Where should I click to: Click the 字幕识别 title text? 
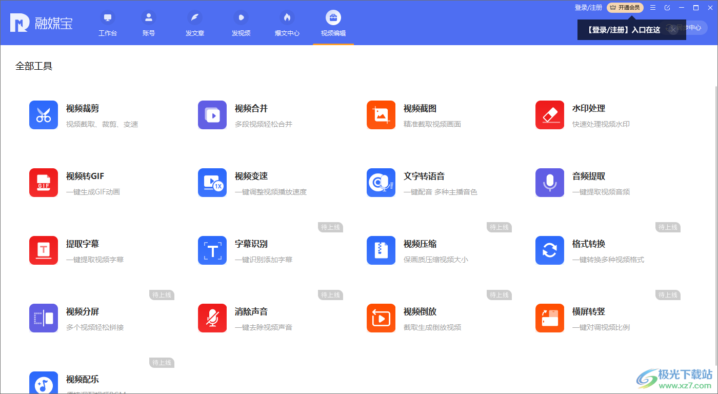251,244
